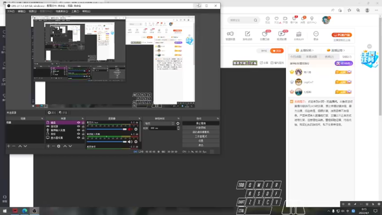The width and height of the screenshot is (382, 215).
Task: Open 音频输入采集 mixer channel settings gear
Action: coord(136,141)
